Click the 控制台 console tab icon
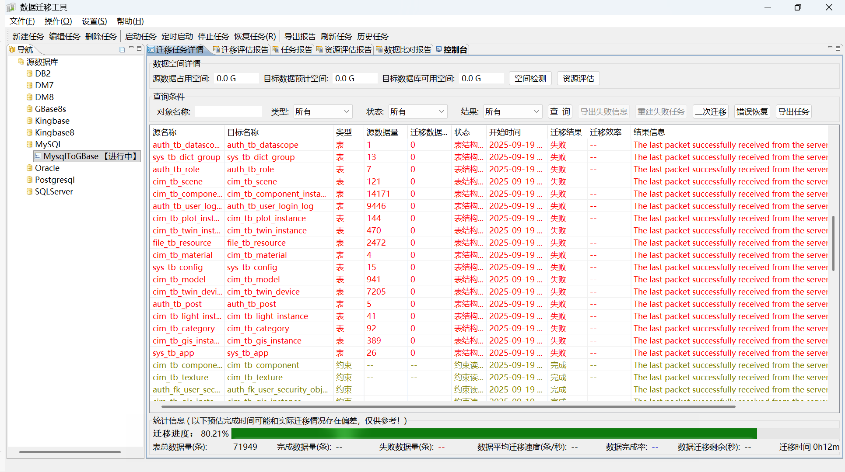The width and height of the screenshot is (845, 472). tap(438, 49)
